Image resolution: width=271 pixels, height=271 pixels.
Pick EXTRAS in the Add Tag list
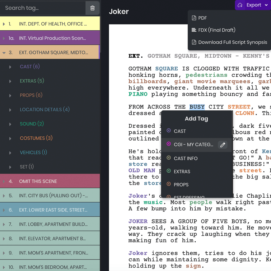196,171
